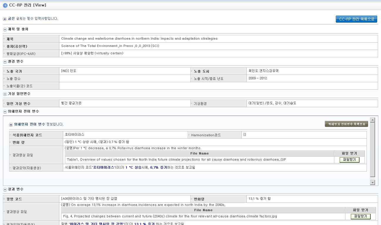
Task: Click the Table1 Overview file name
Action: [x=177, y=160]
